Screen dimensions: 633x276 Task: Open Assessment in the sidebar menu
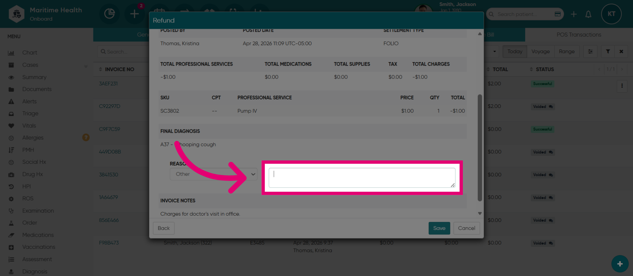[x=37, y=259]
